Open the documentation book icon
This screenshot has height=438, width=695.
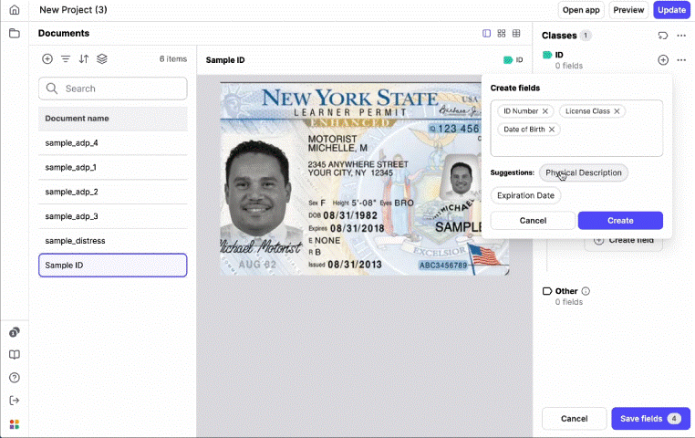[x=15, y=355]
